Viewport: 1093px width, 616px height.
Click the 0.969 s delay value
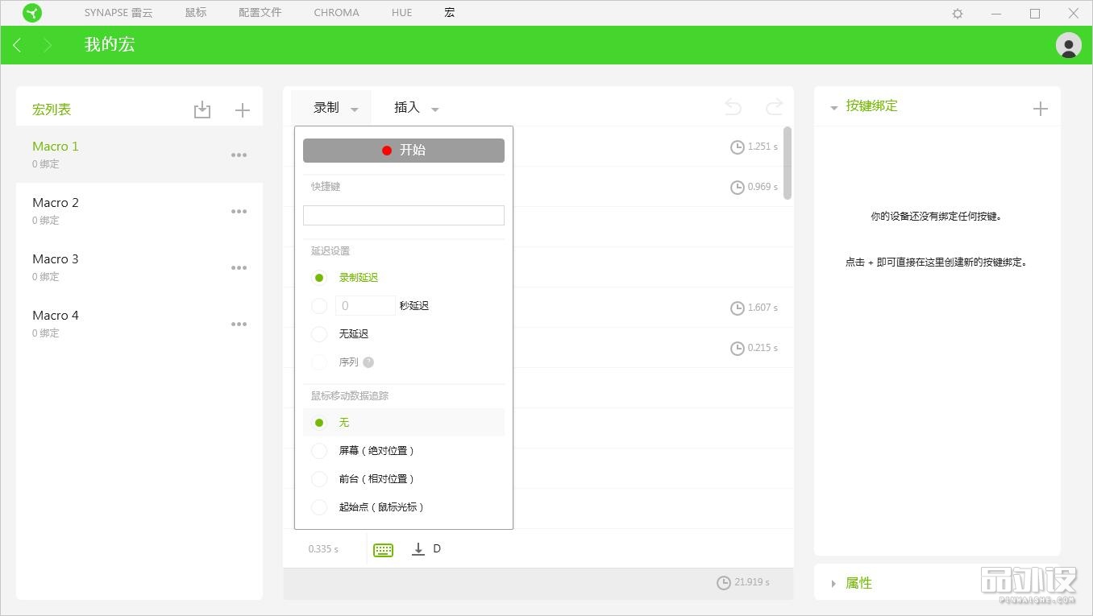tap(763, 187)
